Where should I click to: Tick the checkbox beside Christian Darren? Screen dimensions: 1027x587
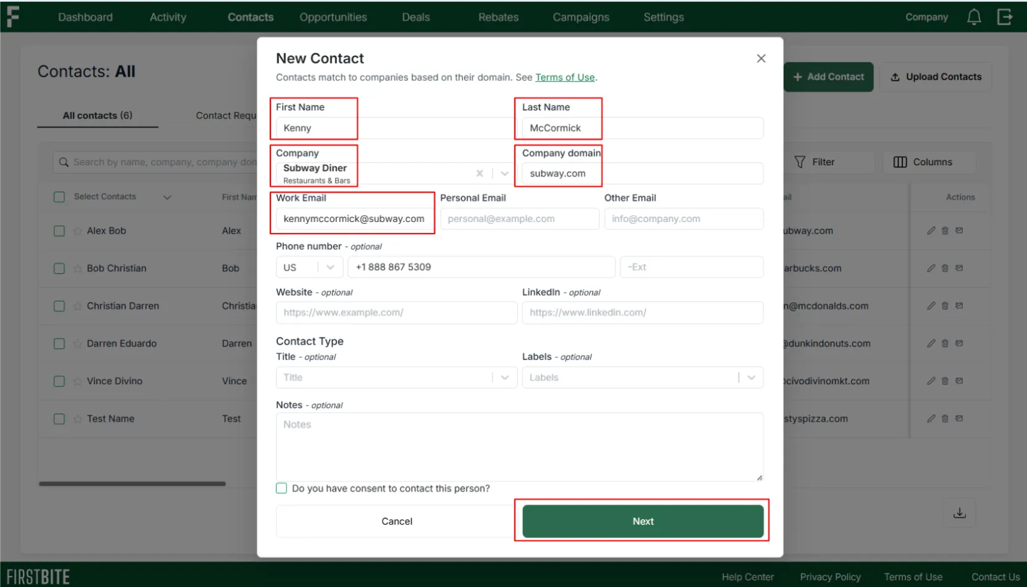(59, 306)
